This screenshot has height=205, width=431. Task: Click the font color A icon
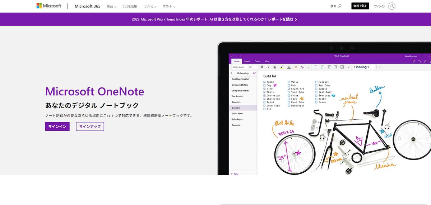289,67
